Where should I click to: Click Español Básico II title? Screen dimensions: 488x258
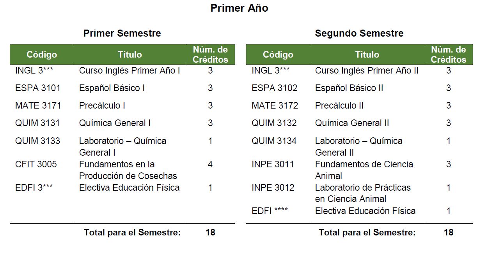349,88
